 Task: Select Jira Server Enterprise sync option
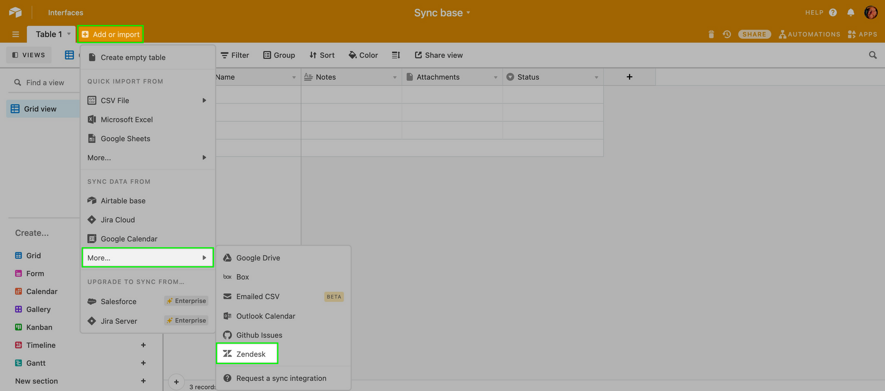coord(147,321)
